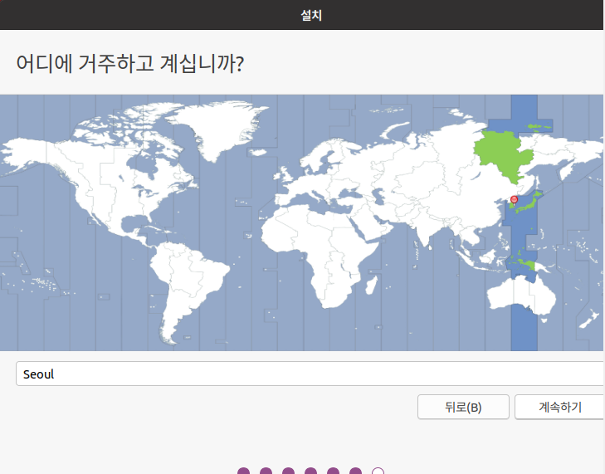The width and height of the screenshot is (605, 474).
Task: Click New Zealand on the map
Action: coord(589,319)
